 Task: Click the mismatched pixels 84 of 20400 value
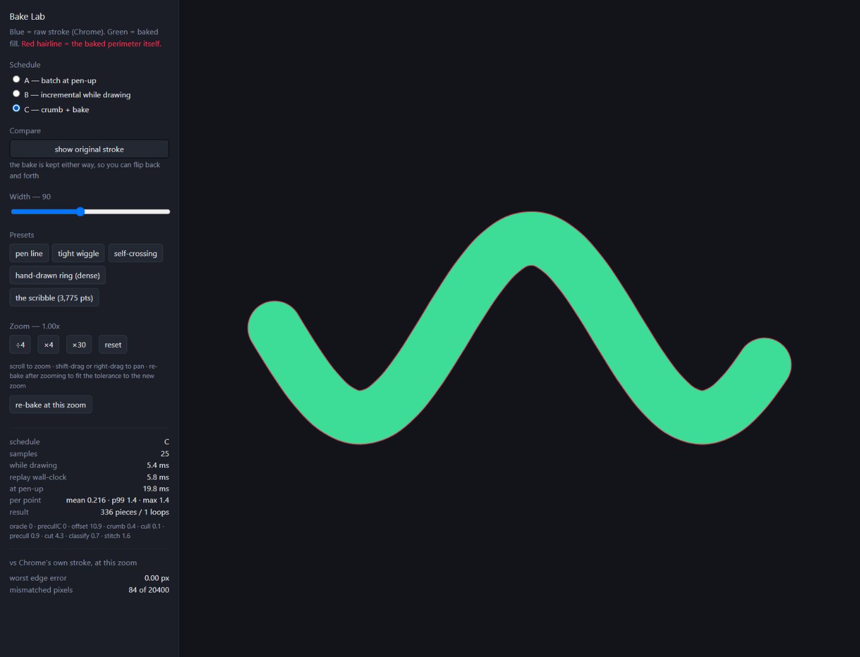pos(149,590)
